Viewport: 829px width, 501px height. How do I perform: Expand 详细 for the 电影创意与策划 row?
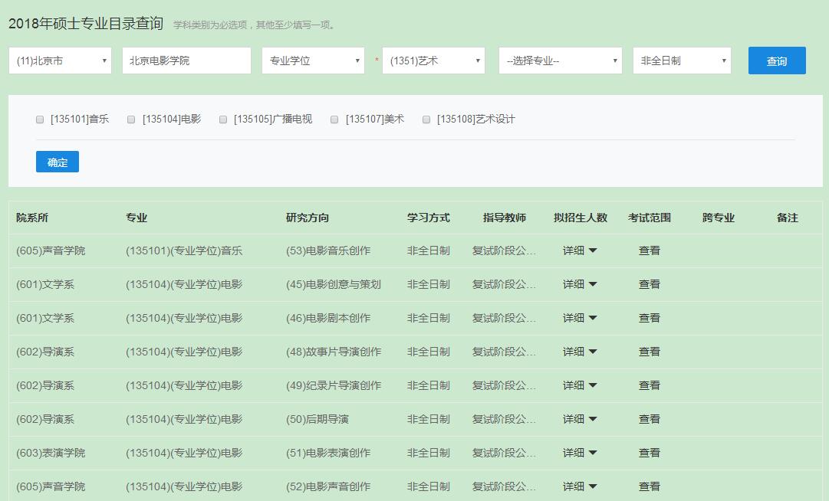coord(580,284)
